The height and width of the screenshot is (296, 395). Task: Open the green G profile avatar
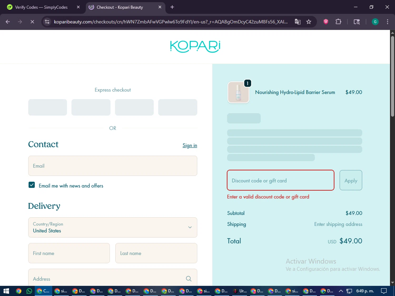[x=375, y=22]
